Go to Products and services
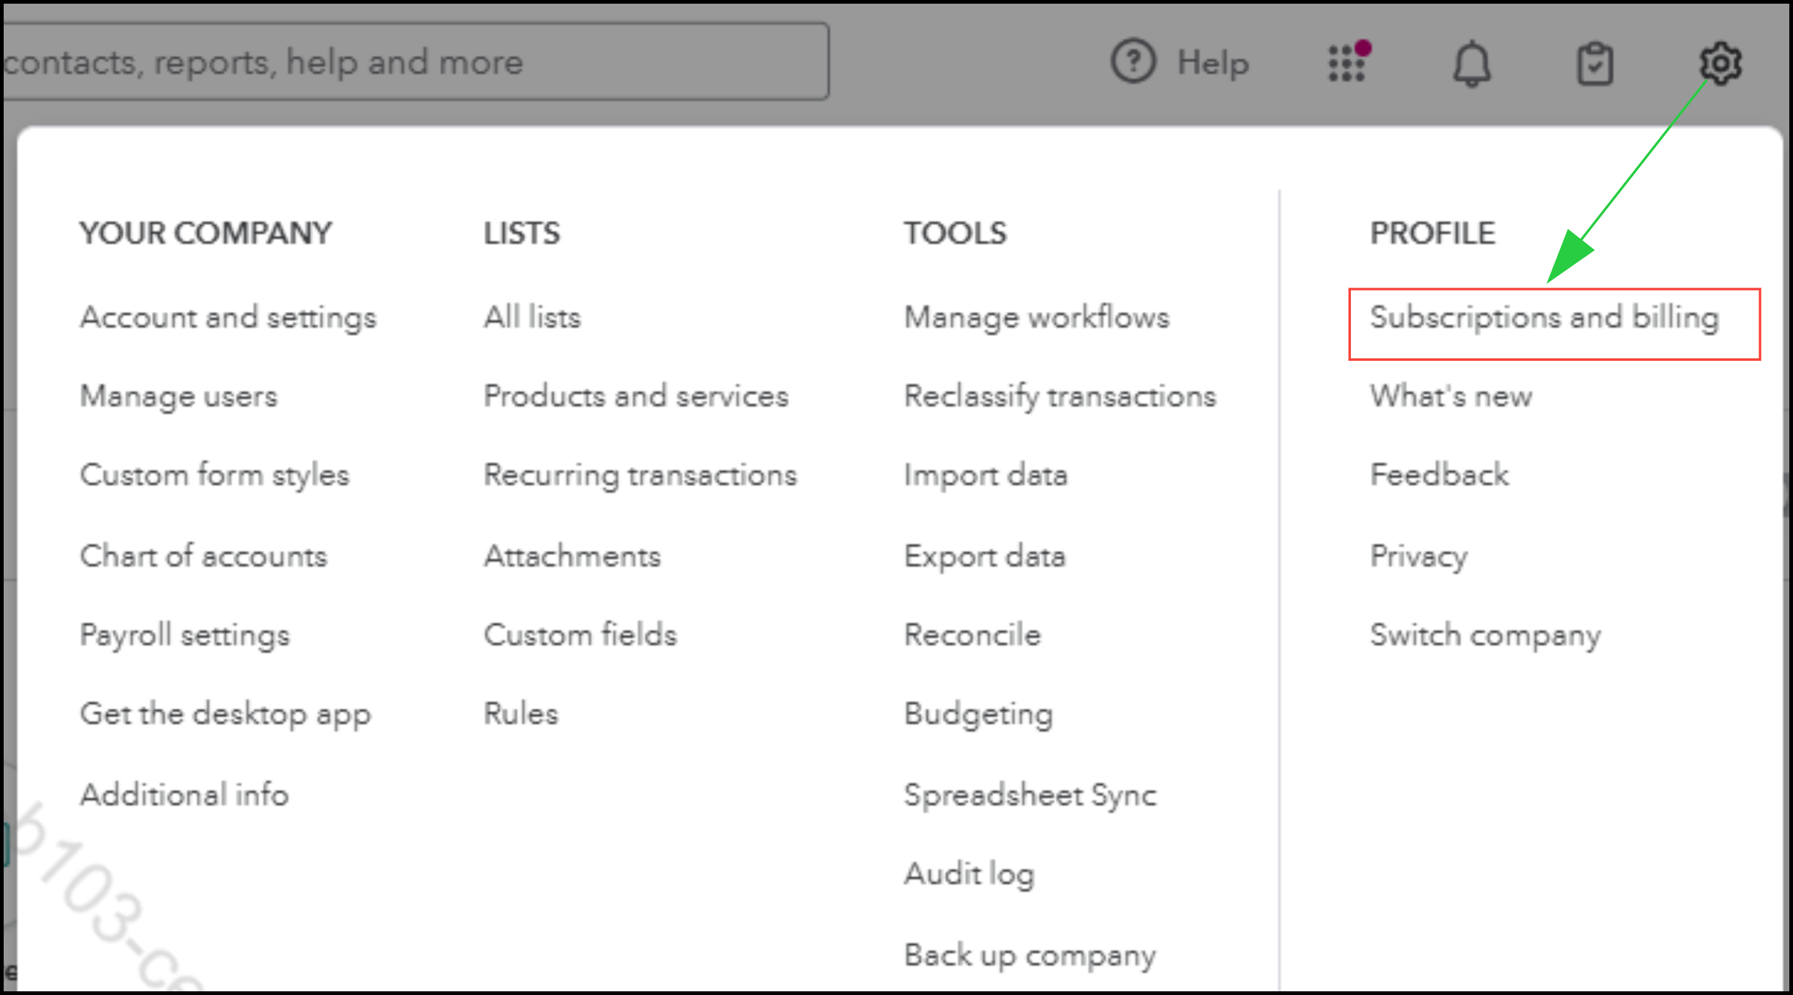 tap(636, 396)
